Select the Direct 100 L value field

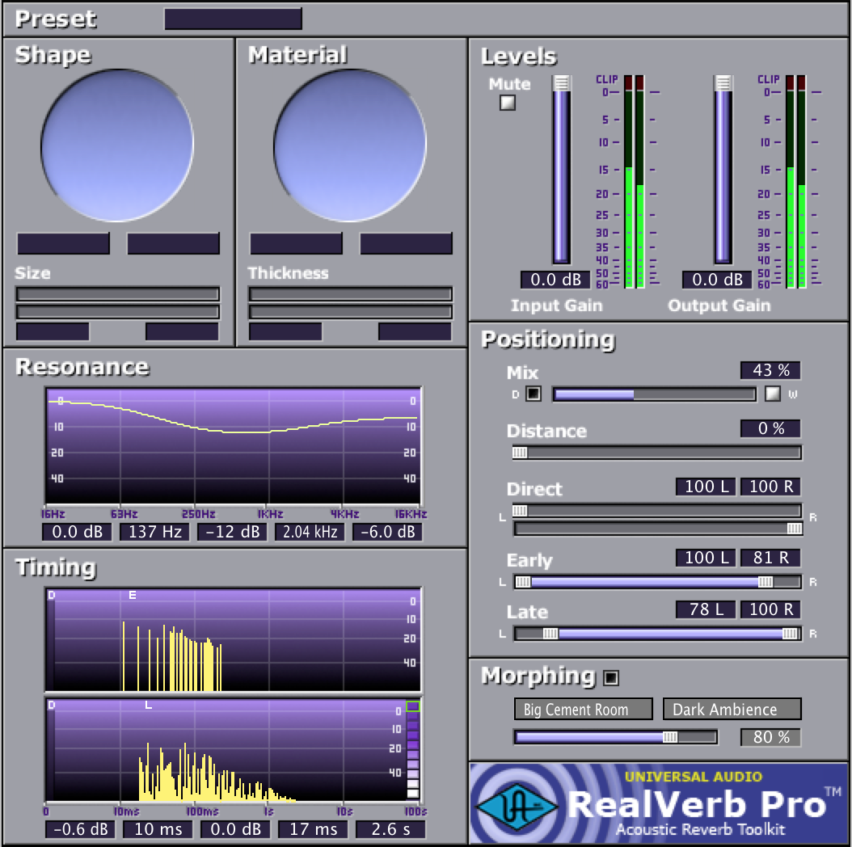pyautogui.click(x=706, y=487)
